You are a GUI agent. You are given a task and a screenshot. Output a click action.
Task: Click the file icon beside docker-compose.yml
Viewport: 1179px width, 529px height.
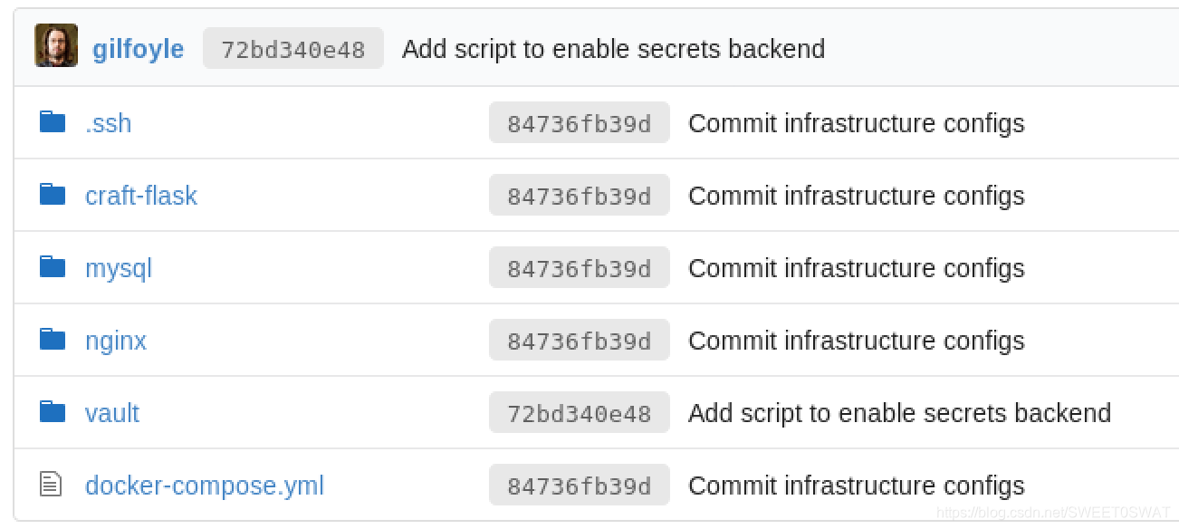click(x=52, y=485)
